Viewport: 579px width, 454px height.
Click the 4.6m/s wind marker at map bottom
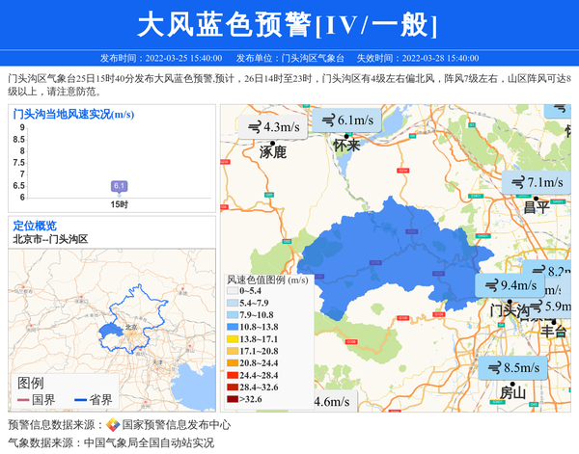[x=331, y=402]
